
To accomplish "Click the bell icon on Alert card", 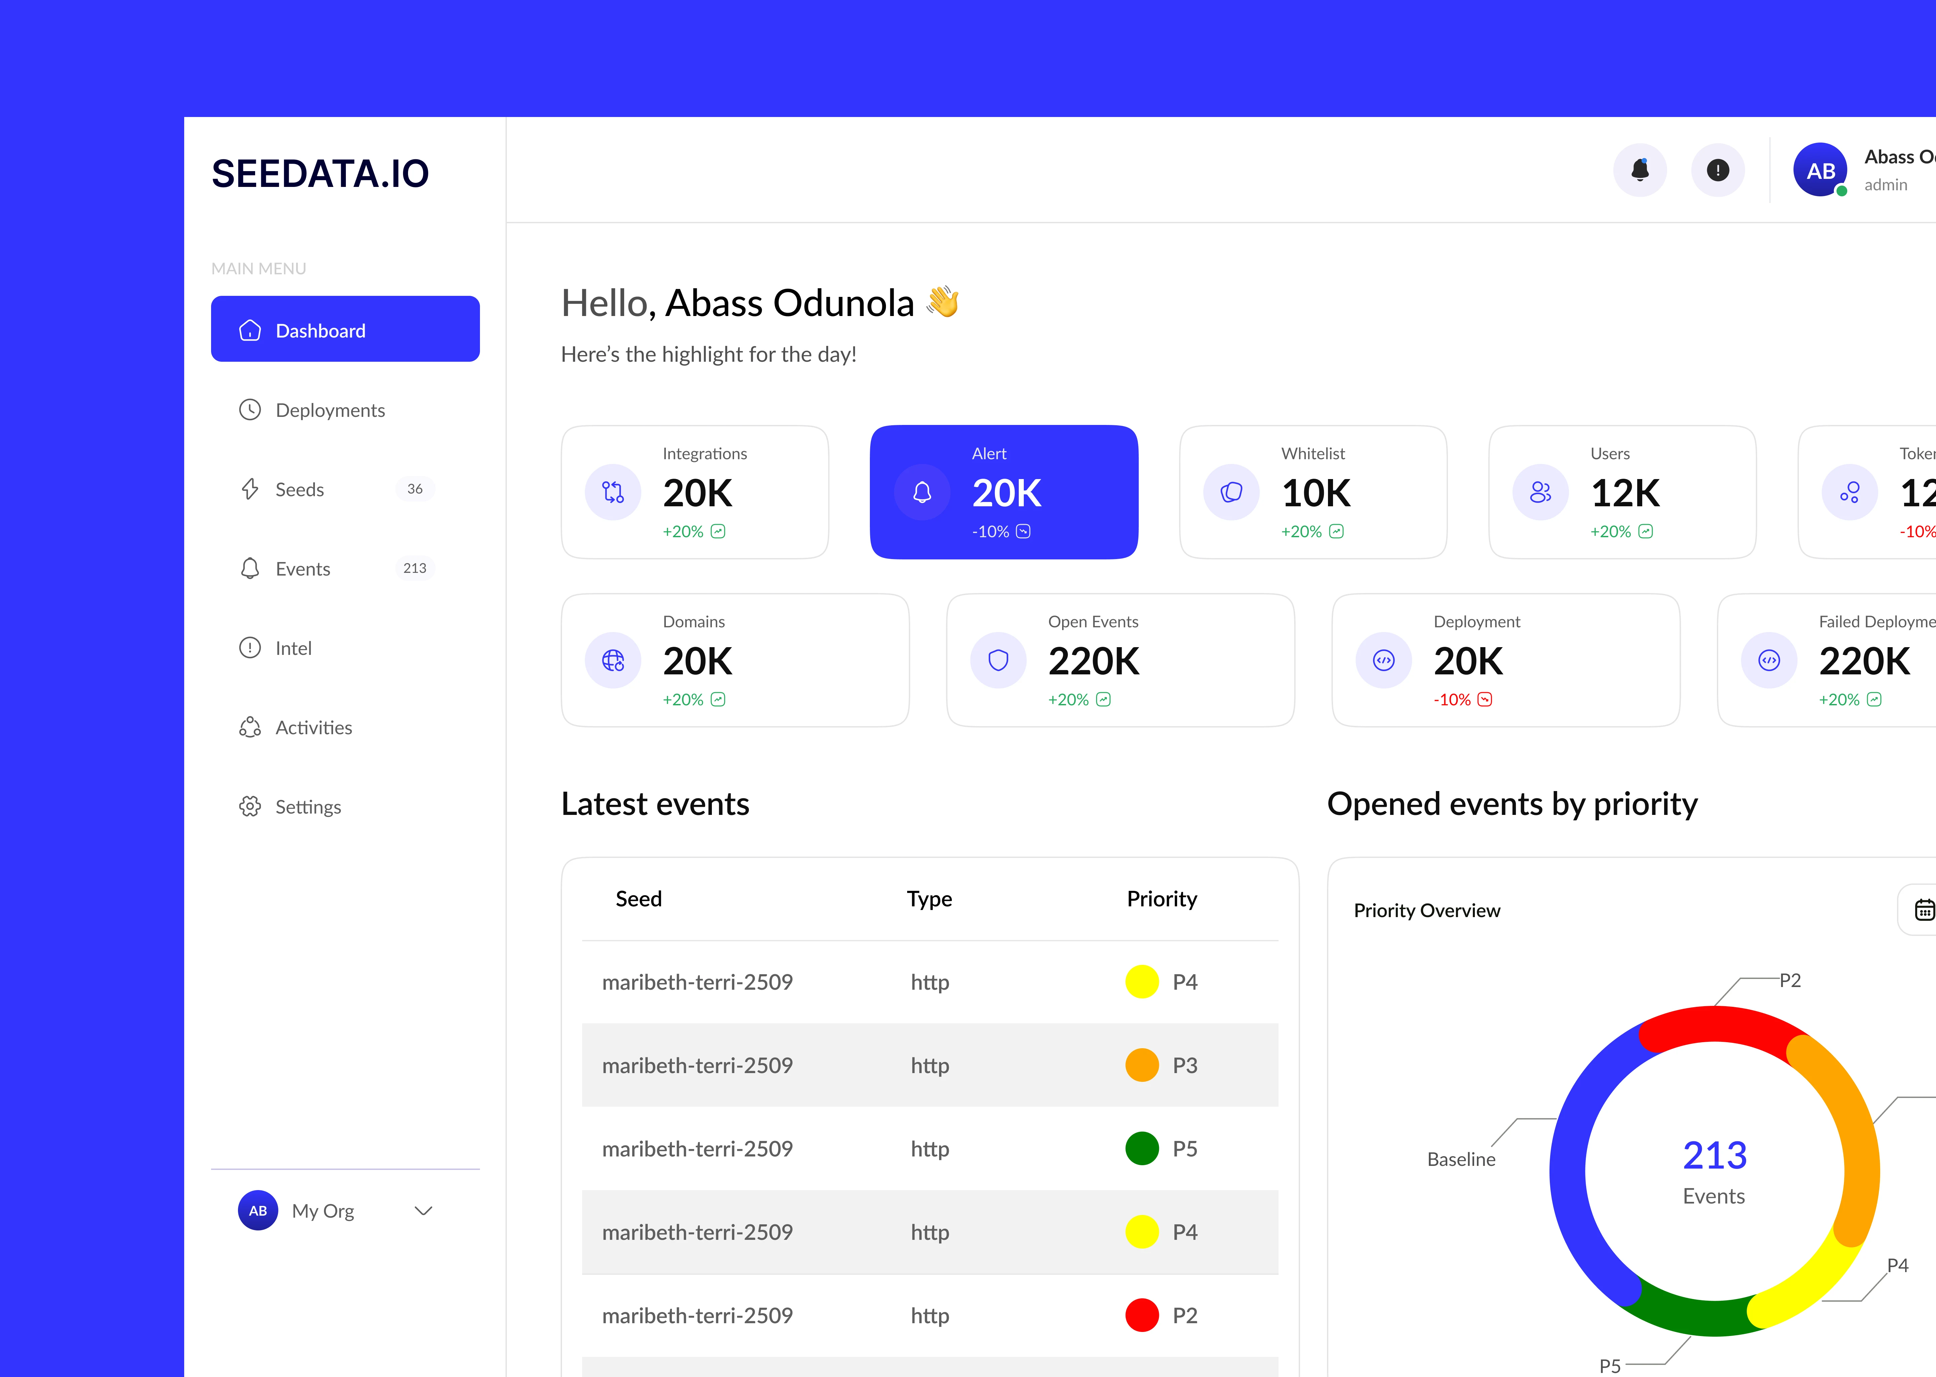I will tap(922, 492).
